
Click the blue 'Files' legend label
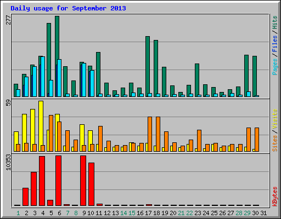274,43
